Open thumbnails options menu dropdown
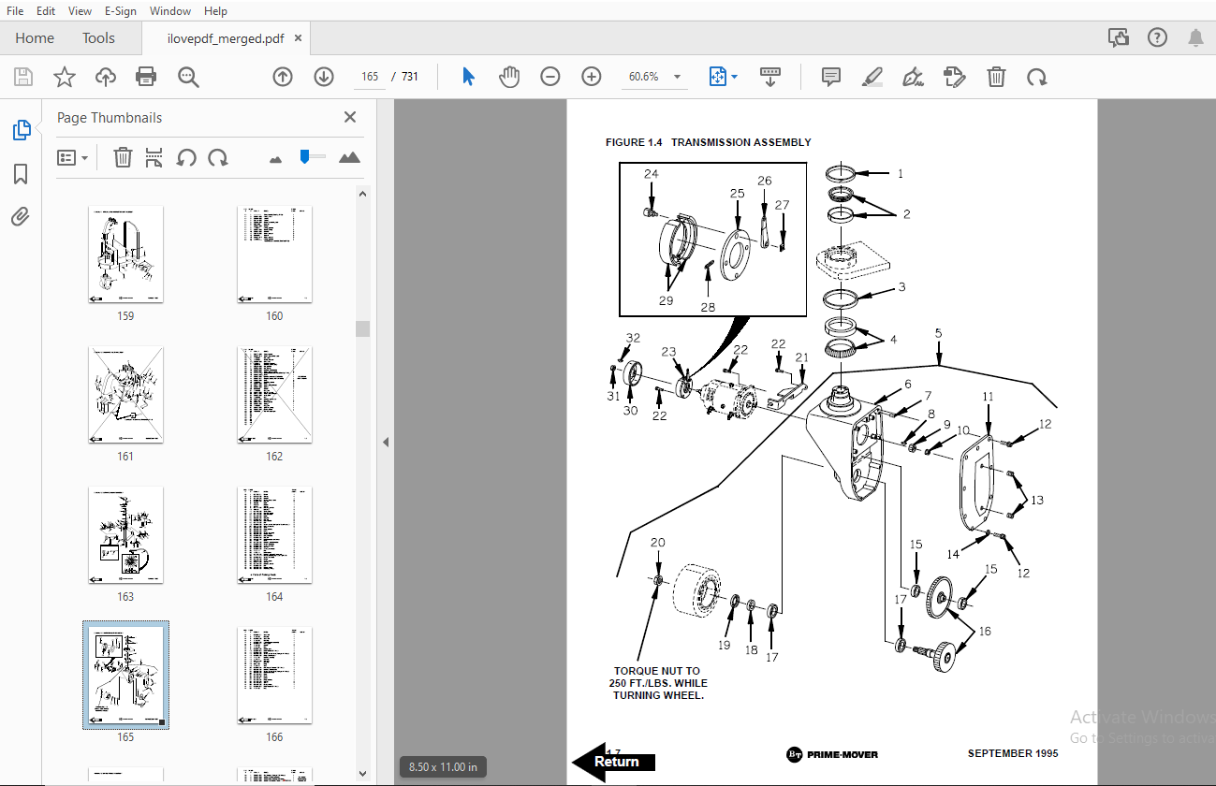The height and width of the screenshot is (786, 1216). 72,157
